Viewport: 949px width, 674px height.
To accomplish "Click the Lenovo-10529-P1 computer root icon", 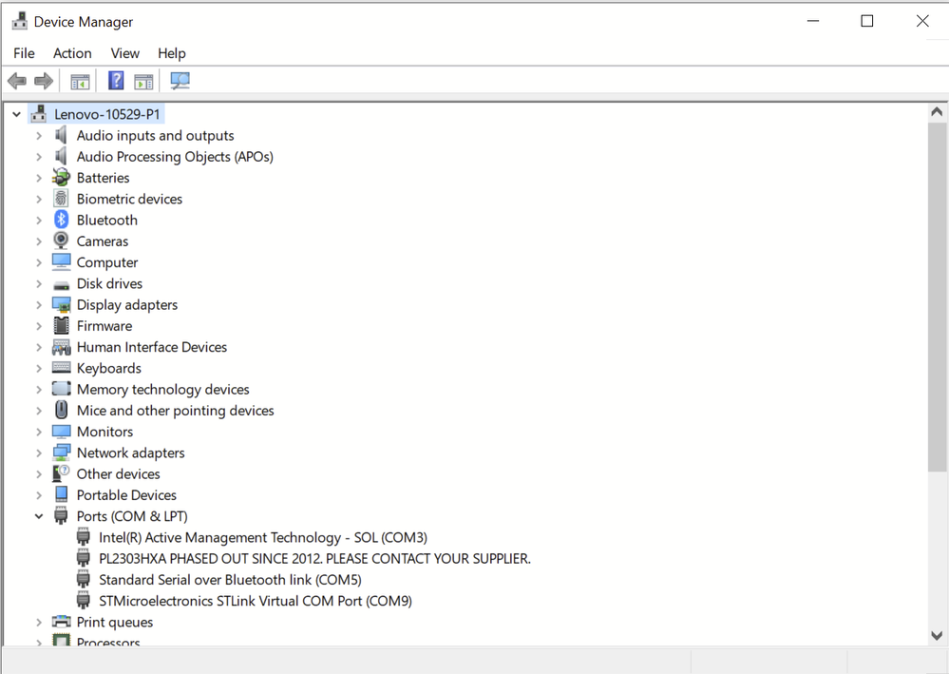I will [39, 113].
